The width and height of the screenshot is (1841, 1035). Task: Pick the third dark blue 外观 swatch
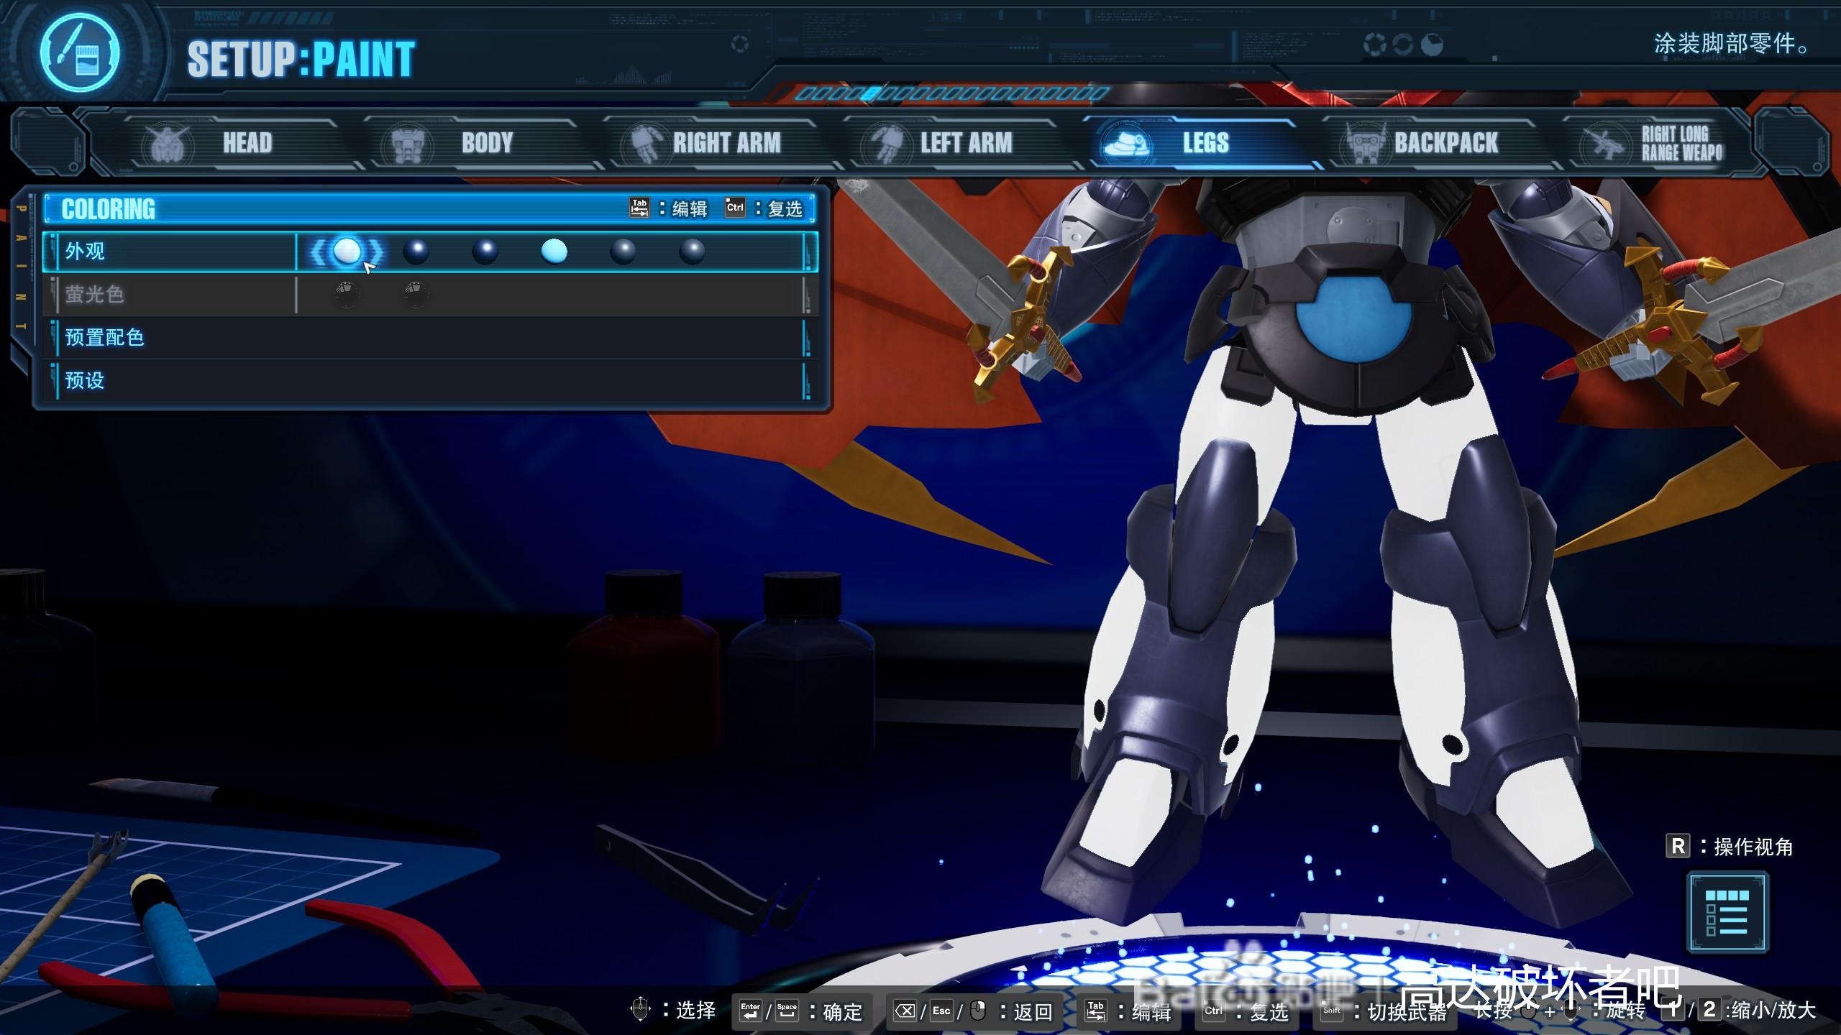(485, 251)
